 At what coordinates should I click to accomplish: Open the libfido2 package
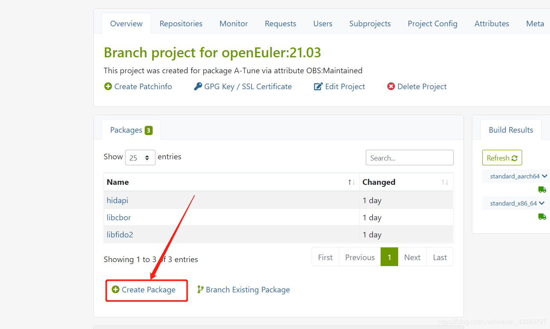(x=120, y=235)
